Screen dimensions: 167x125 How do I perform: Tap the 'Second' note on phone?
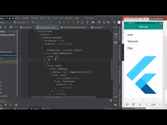pos(143,41)
